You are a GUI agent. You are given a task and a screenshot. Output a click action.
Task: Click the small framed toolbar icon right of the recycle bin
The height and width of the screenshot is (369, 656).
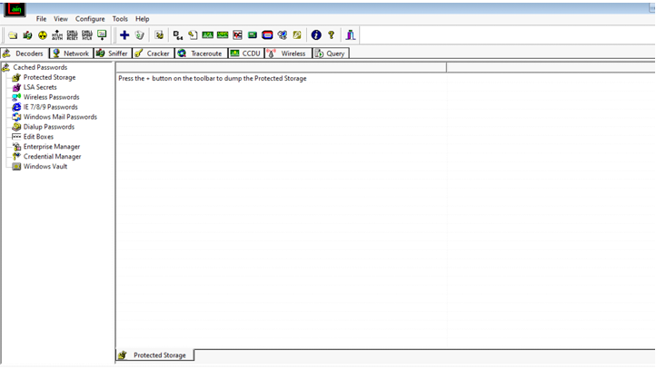pos(159,35)
